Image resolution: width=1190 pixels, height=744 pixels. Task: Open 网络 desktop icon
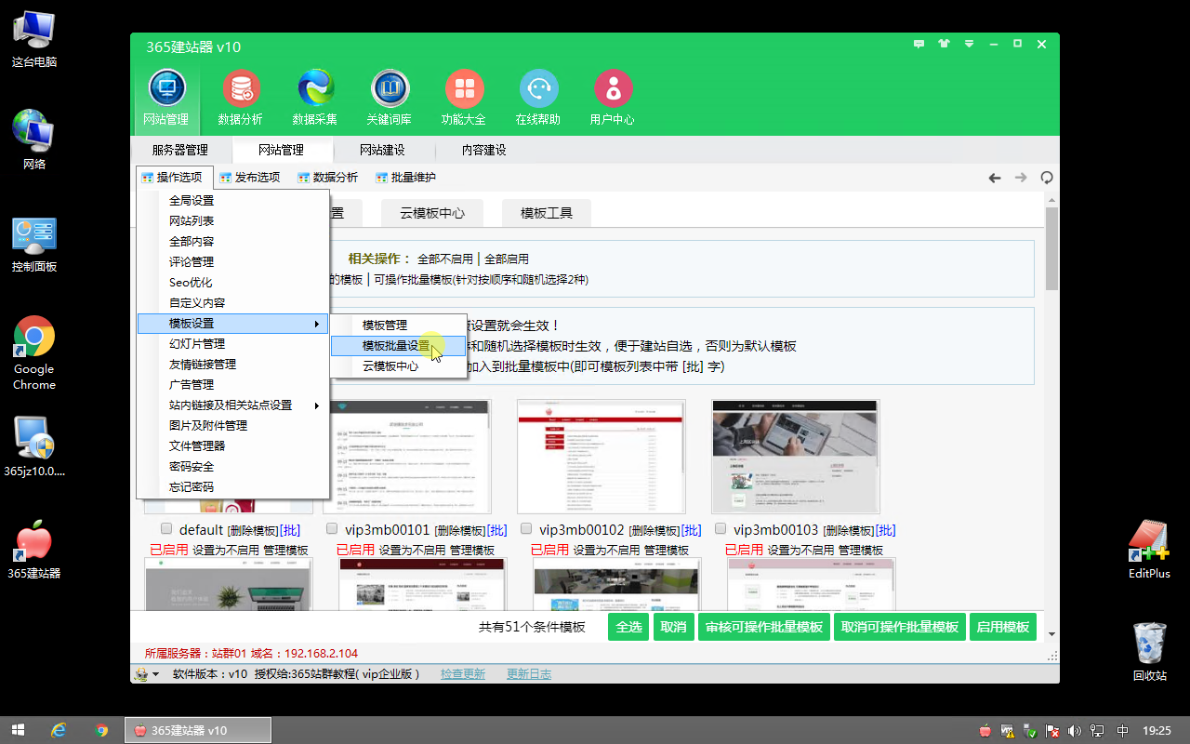(x=34, y=139)
